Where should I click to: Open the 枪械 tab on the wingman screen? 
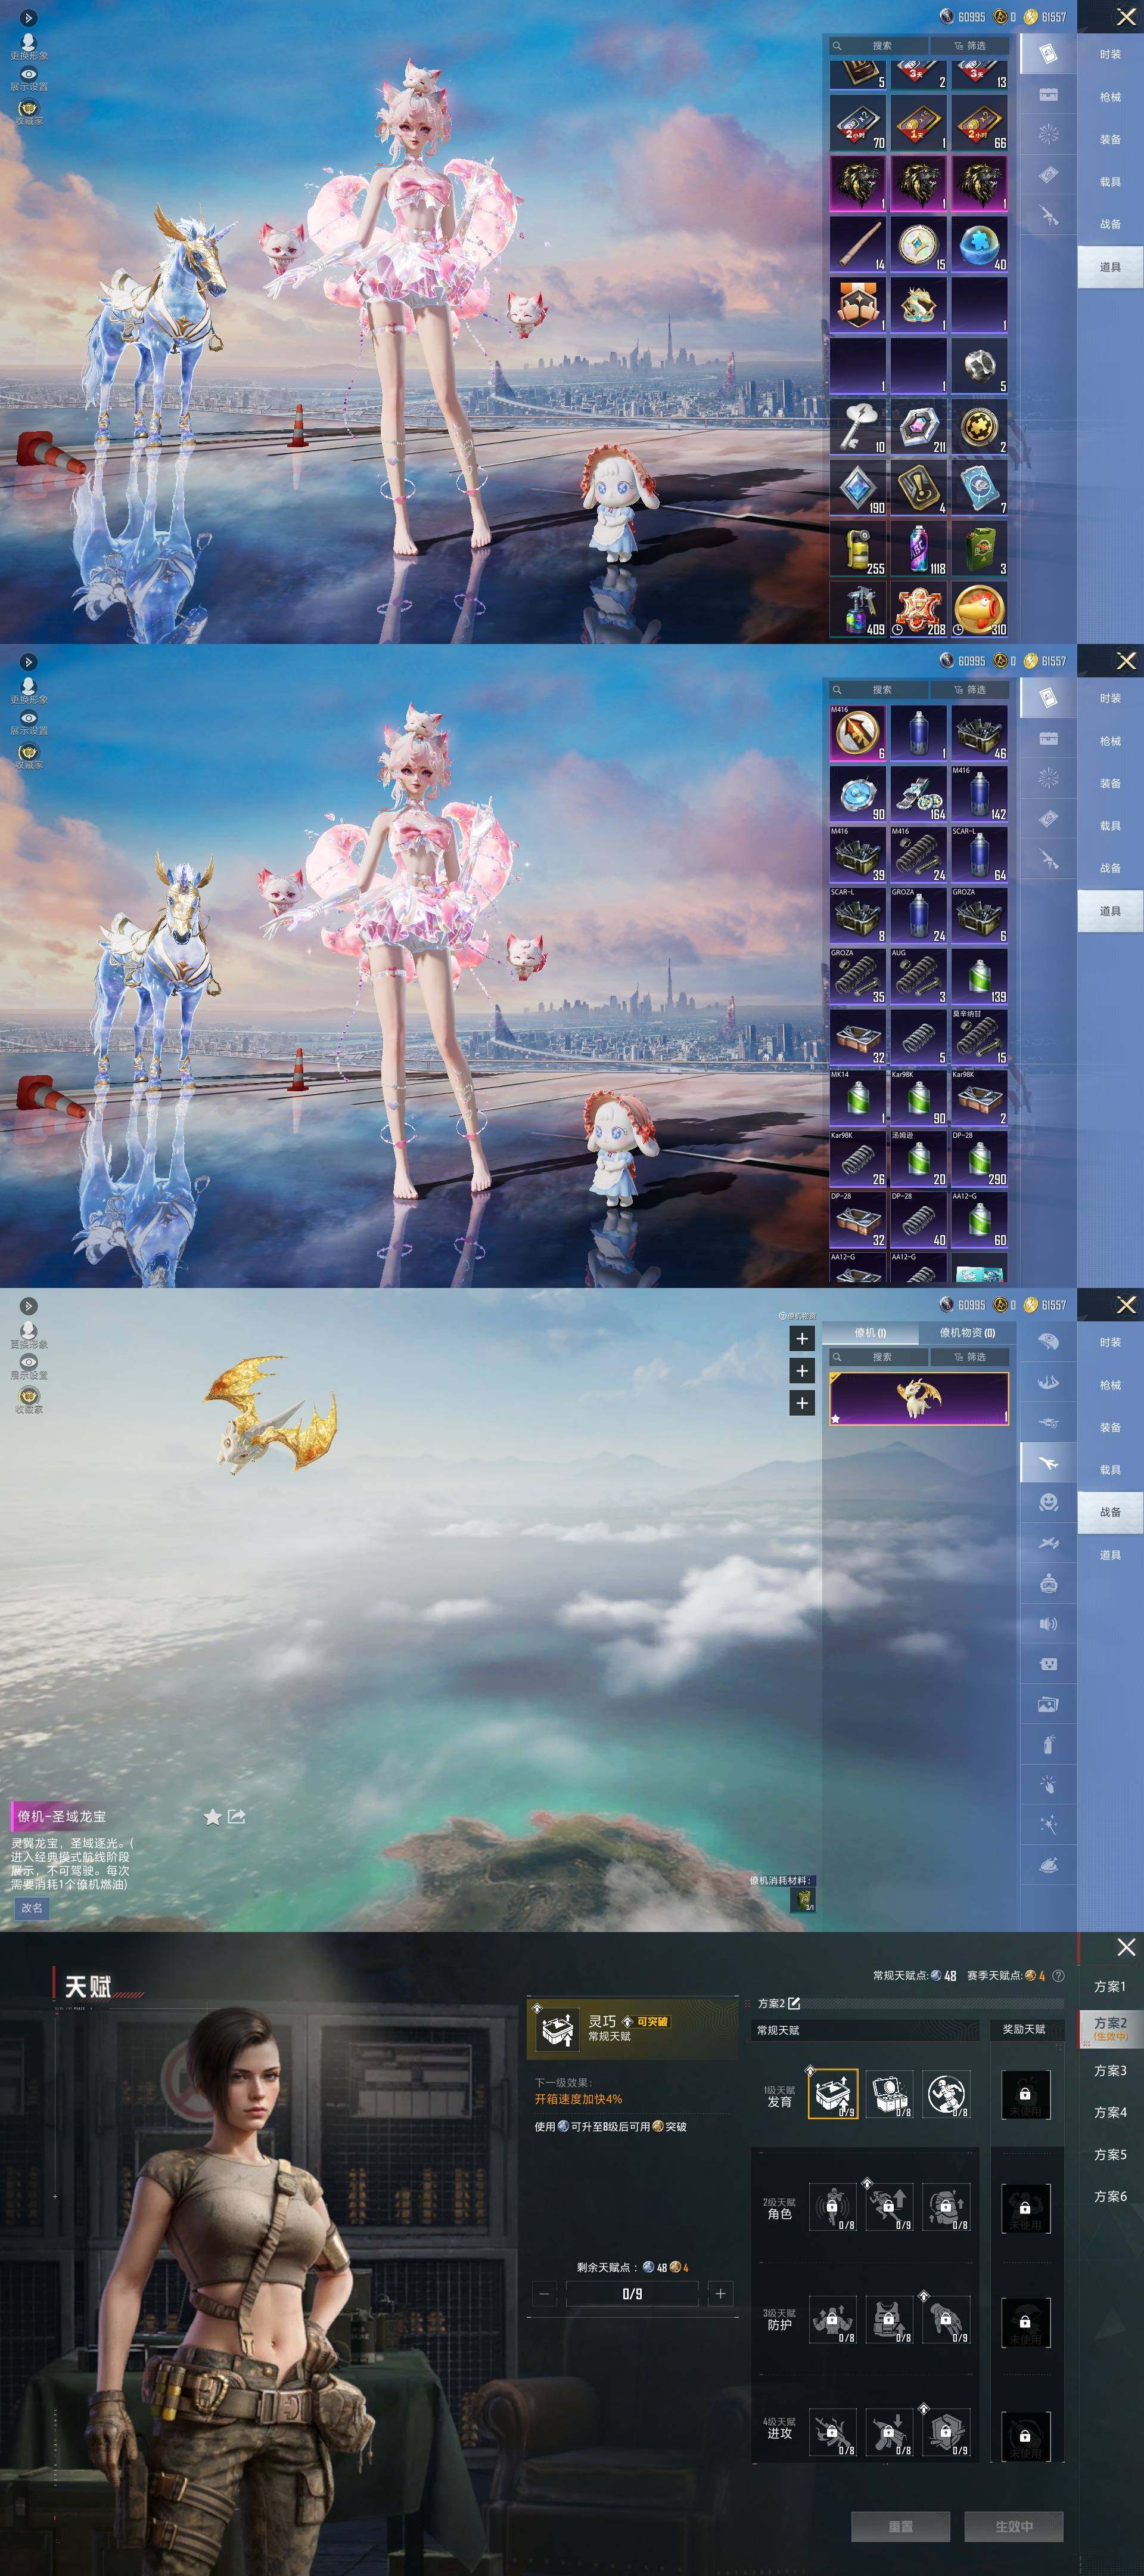(1110, 1385)
